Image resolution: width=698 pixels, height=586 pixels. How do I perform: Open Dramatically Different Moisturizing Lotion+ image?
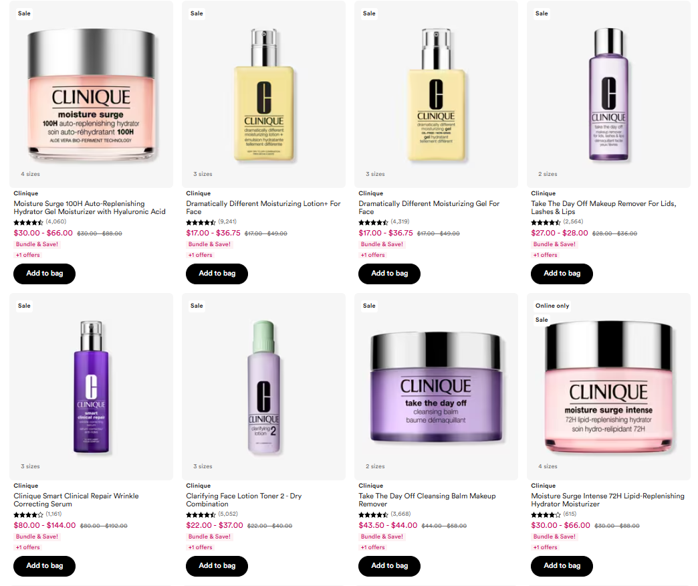point(263,94)
